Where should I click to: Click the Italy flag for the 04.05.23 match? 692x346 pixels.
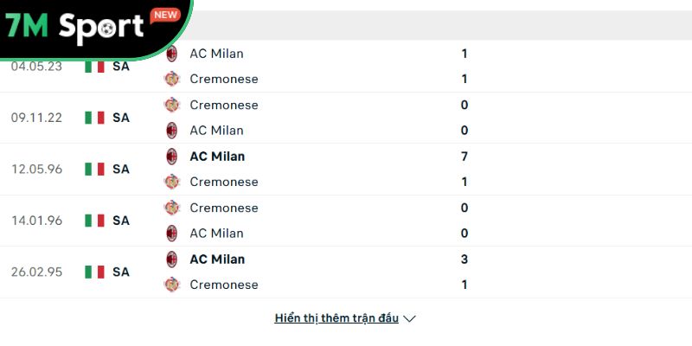94,66
